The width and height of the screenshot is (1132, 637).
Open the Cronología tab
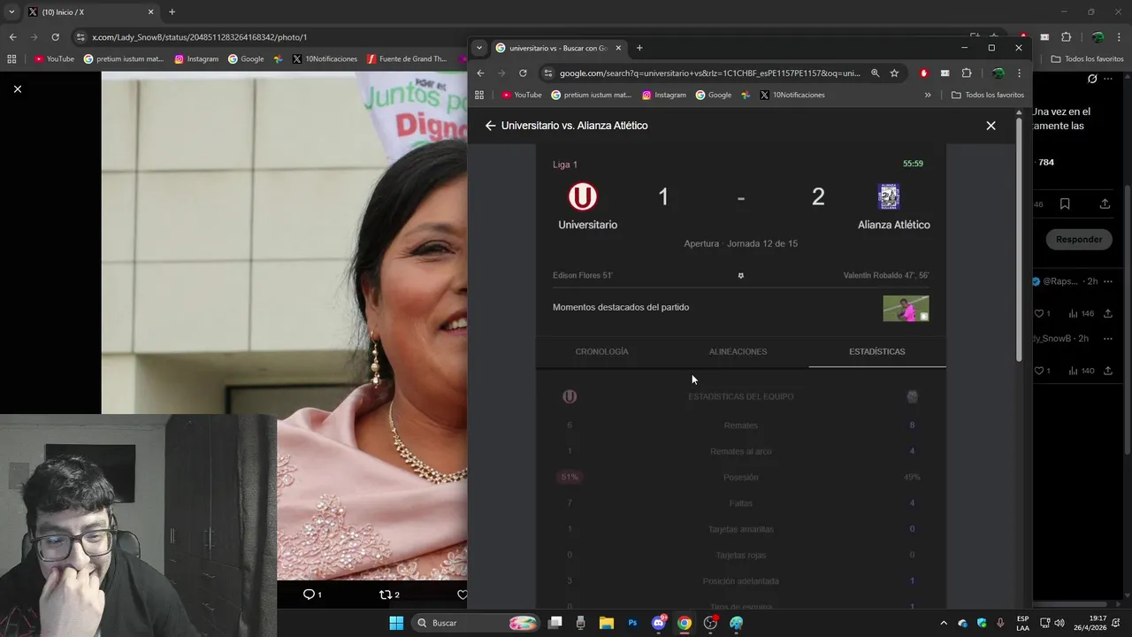[602, 351]
